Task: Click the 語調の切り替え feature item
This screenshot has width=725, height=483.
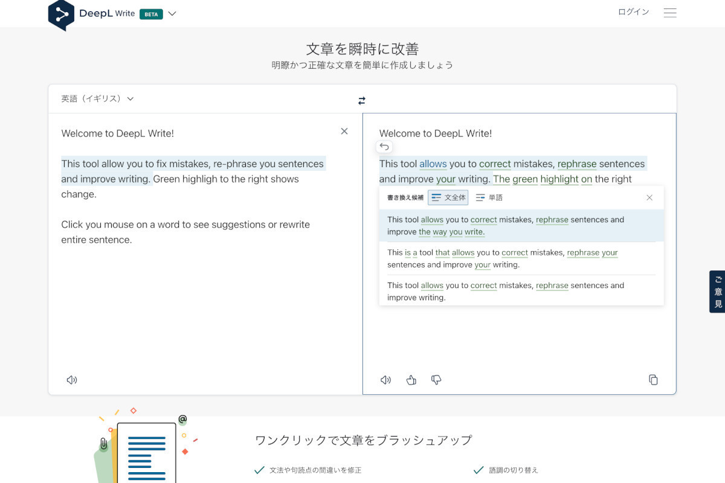Action: click(x=506, y=470)
